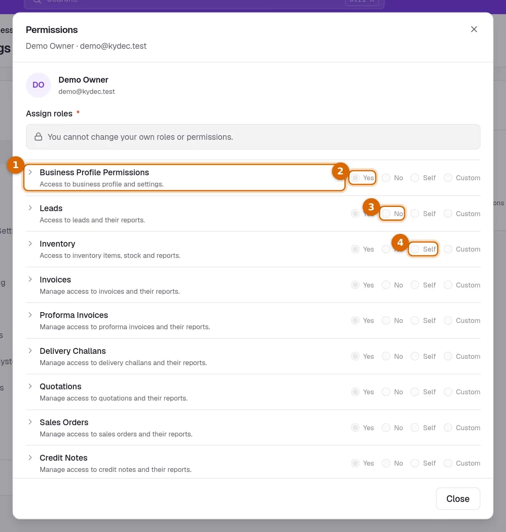Expand the Credit Notes permission row
Viewport: 506px width, 532px height.
30,458
